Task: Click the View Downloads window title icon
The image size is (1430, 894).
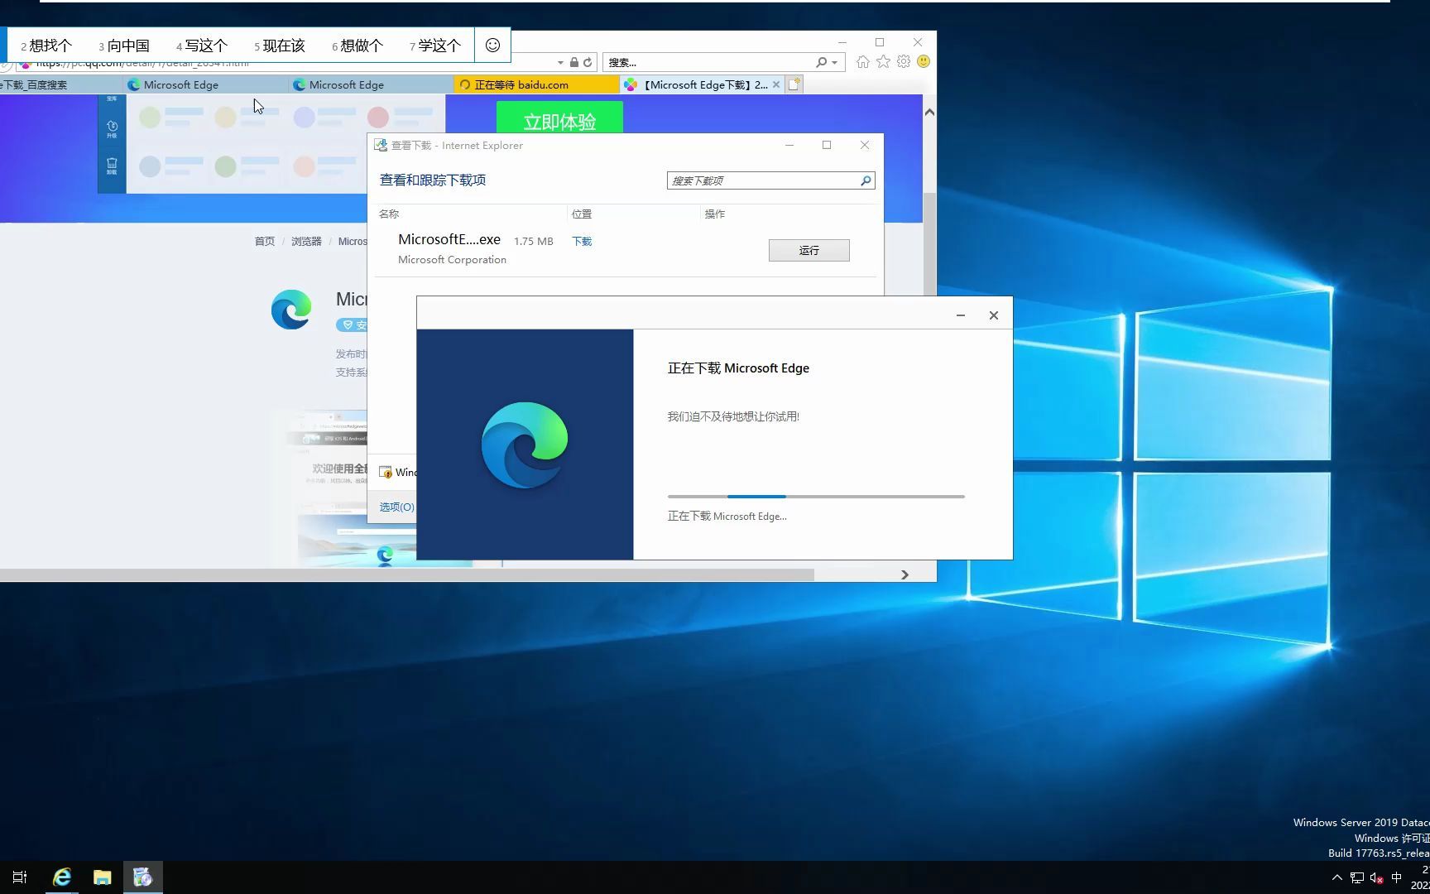Action: (x=381, y=146)
